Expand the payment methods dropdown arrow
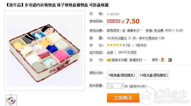This screenshot has width=191, height=106. (145, 60)
